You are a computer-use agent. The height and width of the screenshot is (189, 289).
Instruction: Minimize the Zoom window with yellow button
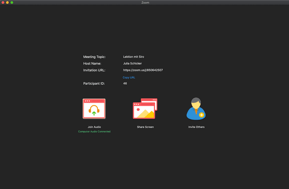[7, 3]
